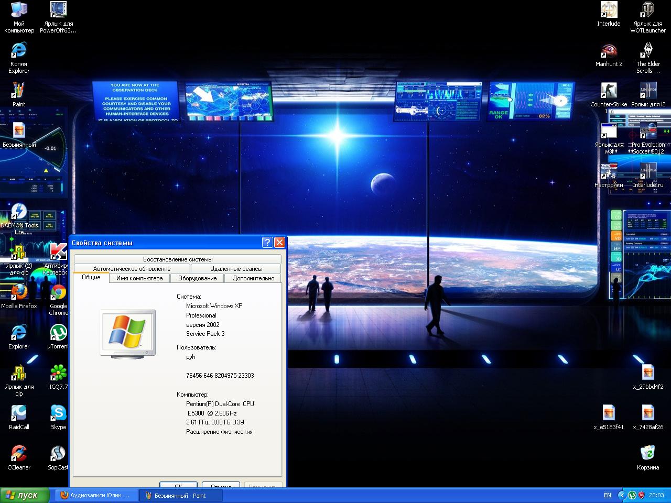671x503 pixels.
Task: Open the Skype desktop icon
Action: 58,413
